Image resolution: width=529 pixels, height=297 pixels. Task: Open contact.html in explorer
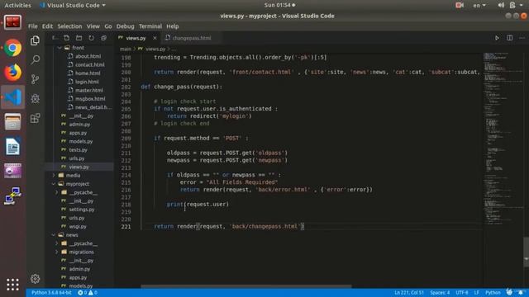(x=90, y=64)
